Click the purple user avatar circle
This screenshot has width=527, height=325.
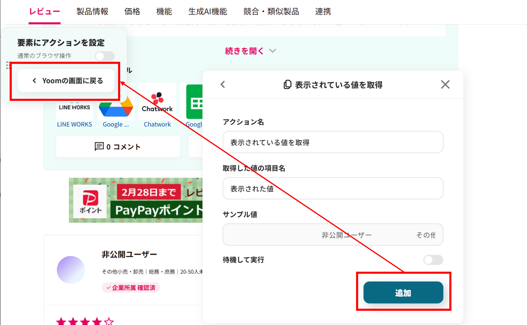pyautogui.click(x=71, y=270)
